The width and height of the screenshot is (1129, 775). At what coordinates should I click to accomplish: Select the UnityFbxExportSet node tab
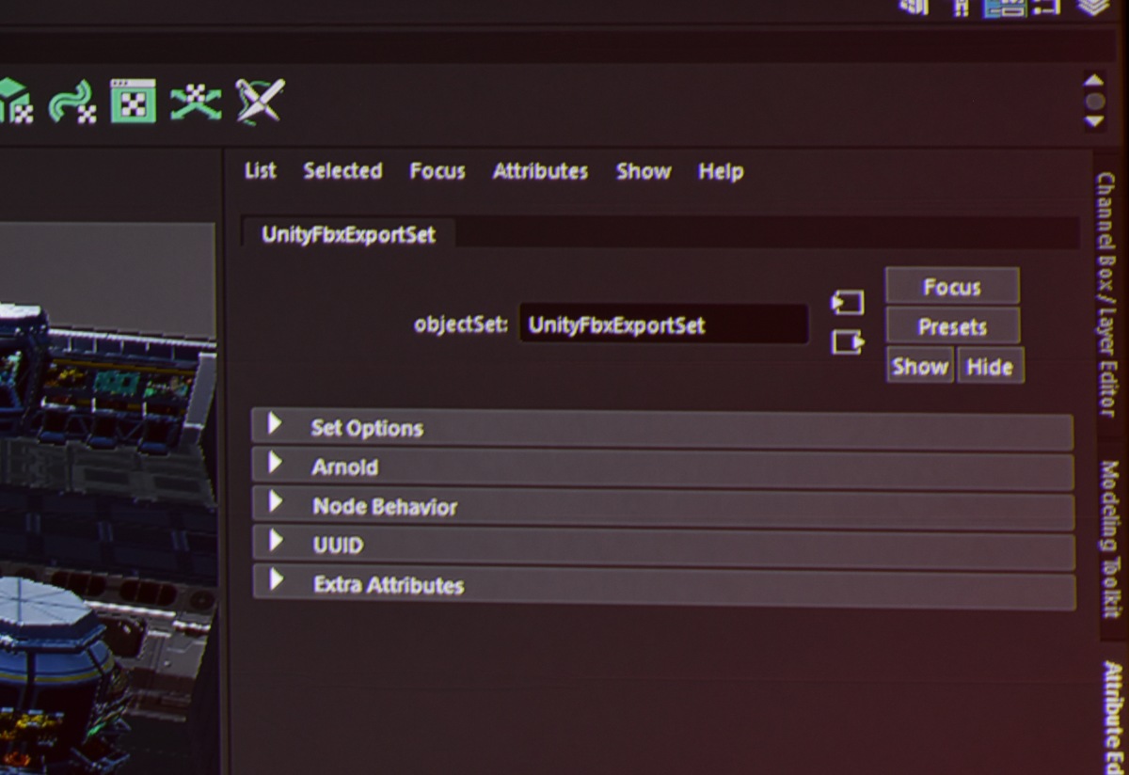click(x=349, y=234)
